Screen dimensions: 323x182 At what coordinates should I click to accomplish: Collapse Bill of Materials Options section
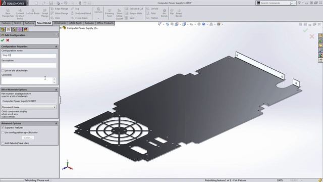56,89
